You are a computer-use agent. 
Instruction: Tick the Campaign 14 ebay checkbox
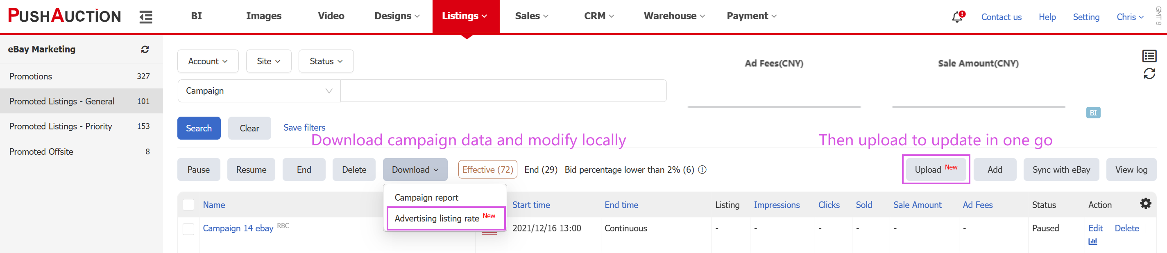point(188,229)
